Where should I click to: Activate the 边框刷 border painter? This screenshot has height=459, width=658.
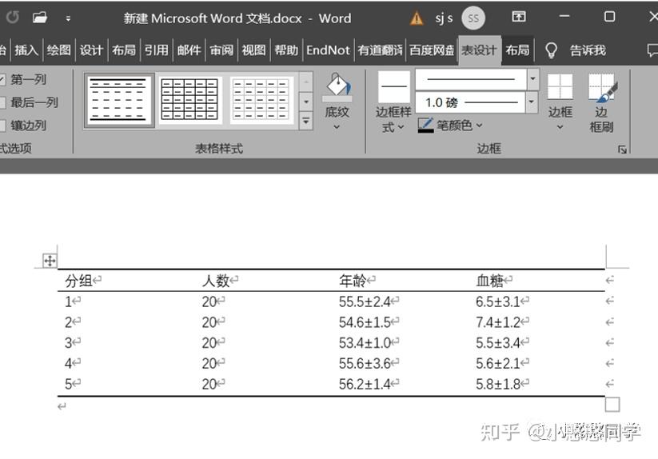(601, 103)
